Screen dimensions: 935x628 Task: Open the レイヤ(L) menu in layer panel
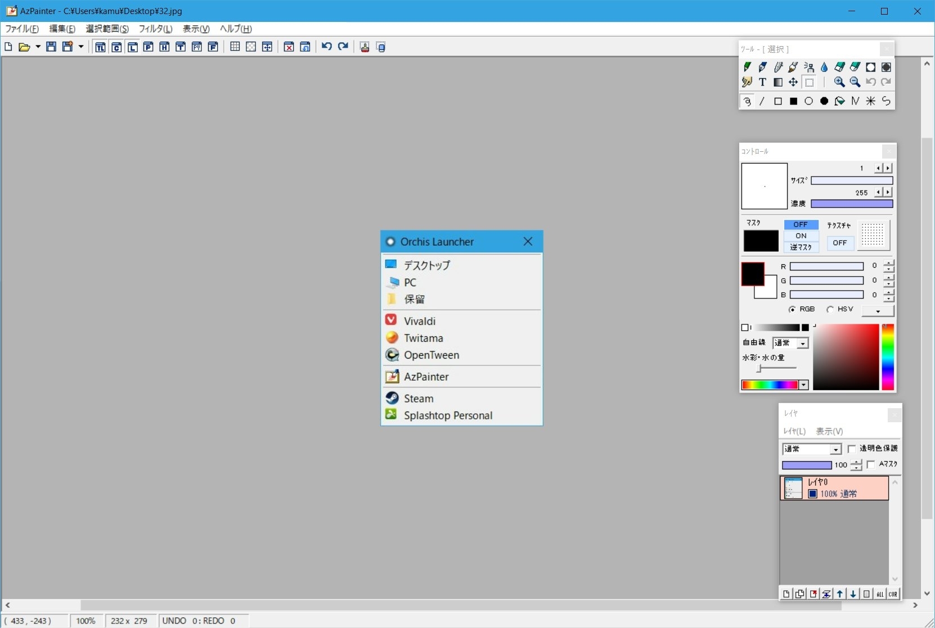[794, 431]
